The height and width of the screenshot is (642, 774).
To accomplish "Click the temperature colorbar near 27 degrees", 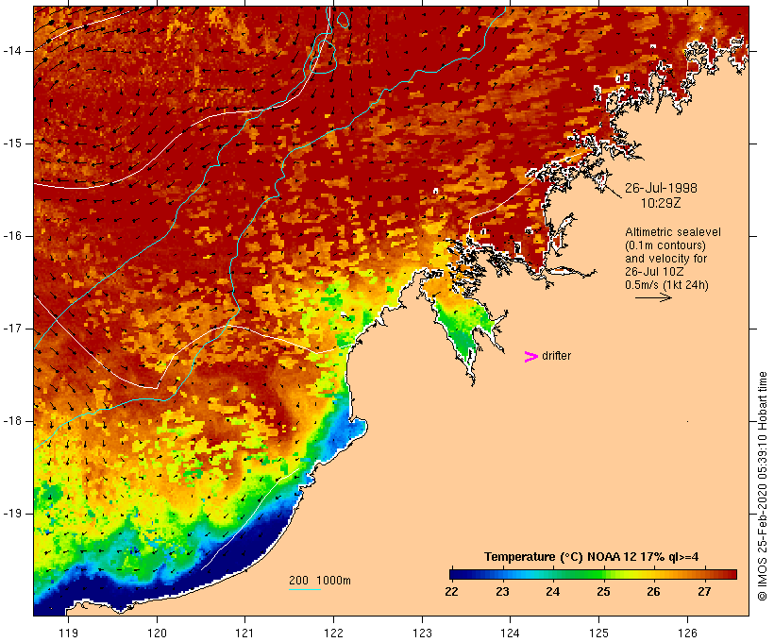I will point(704,574).
